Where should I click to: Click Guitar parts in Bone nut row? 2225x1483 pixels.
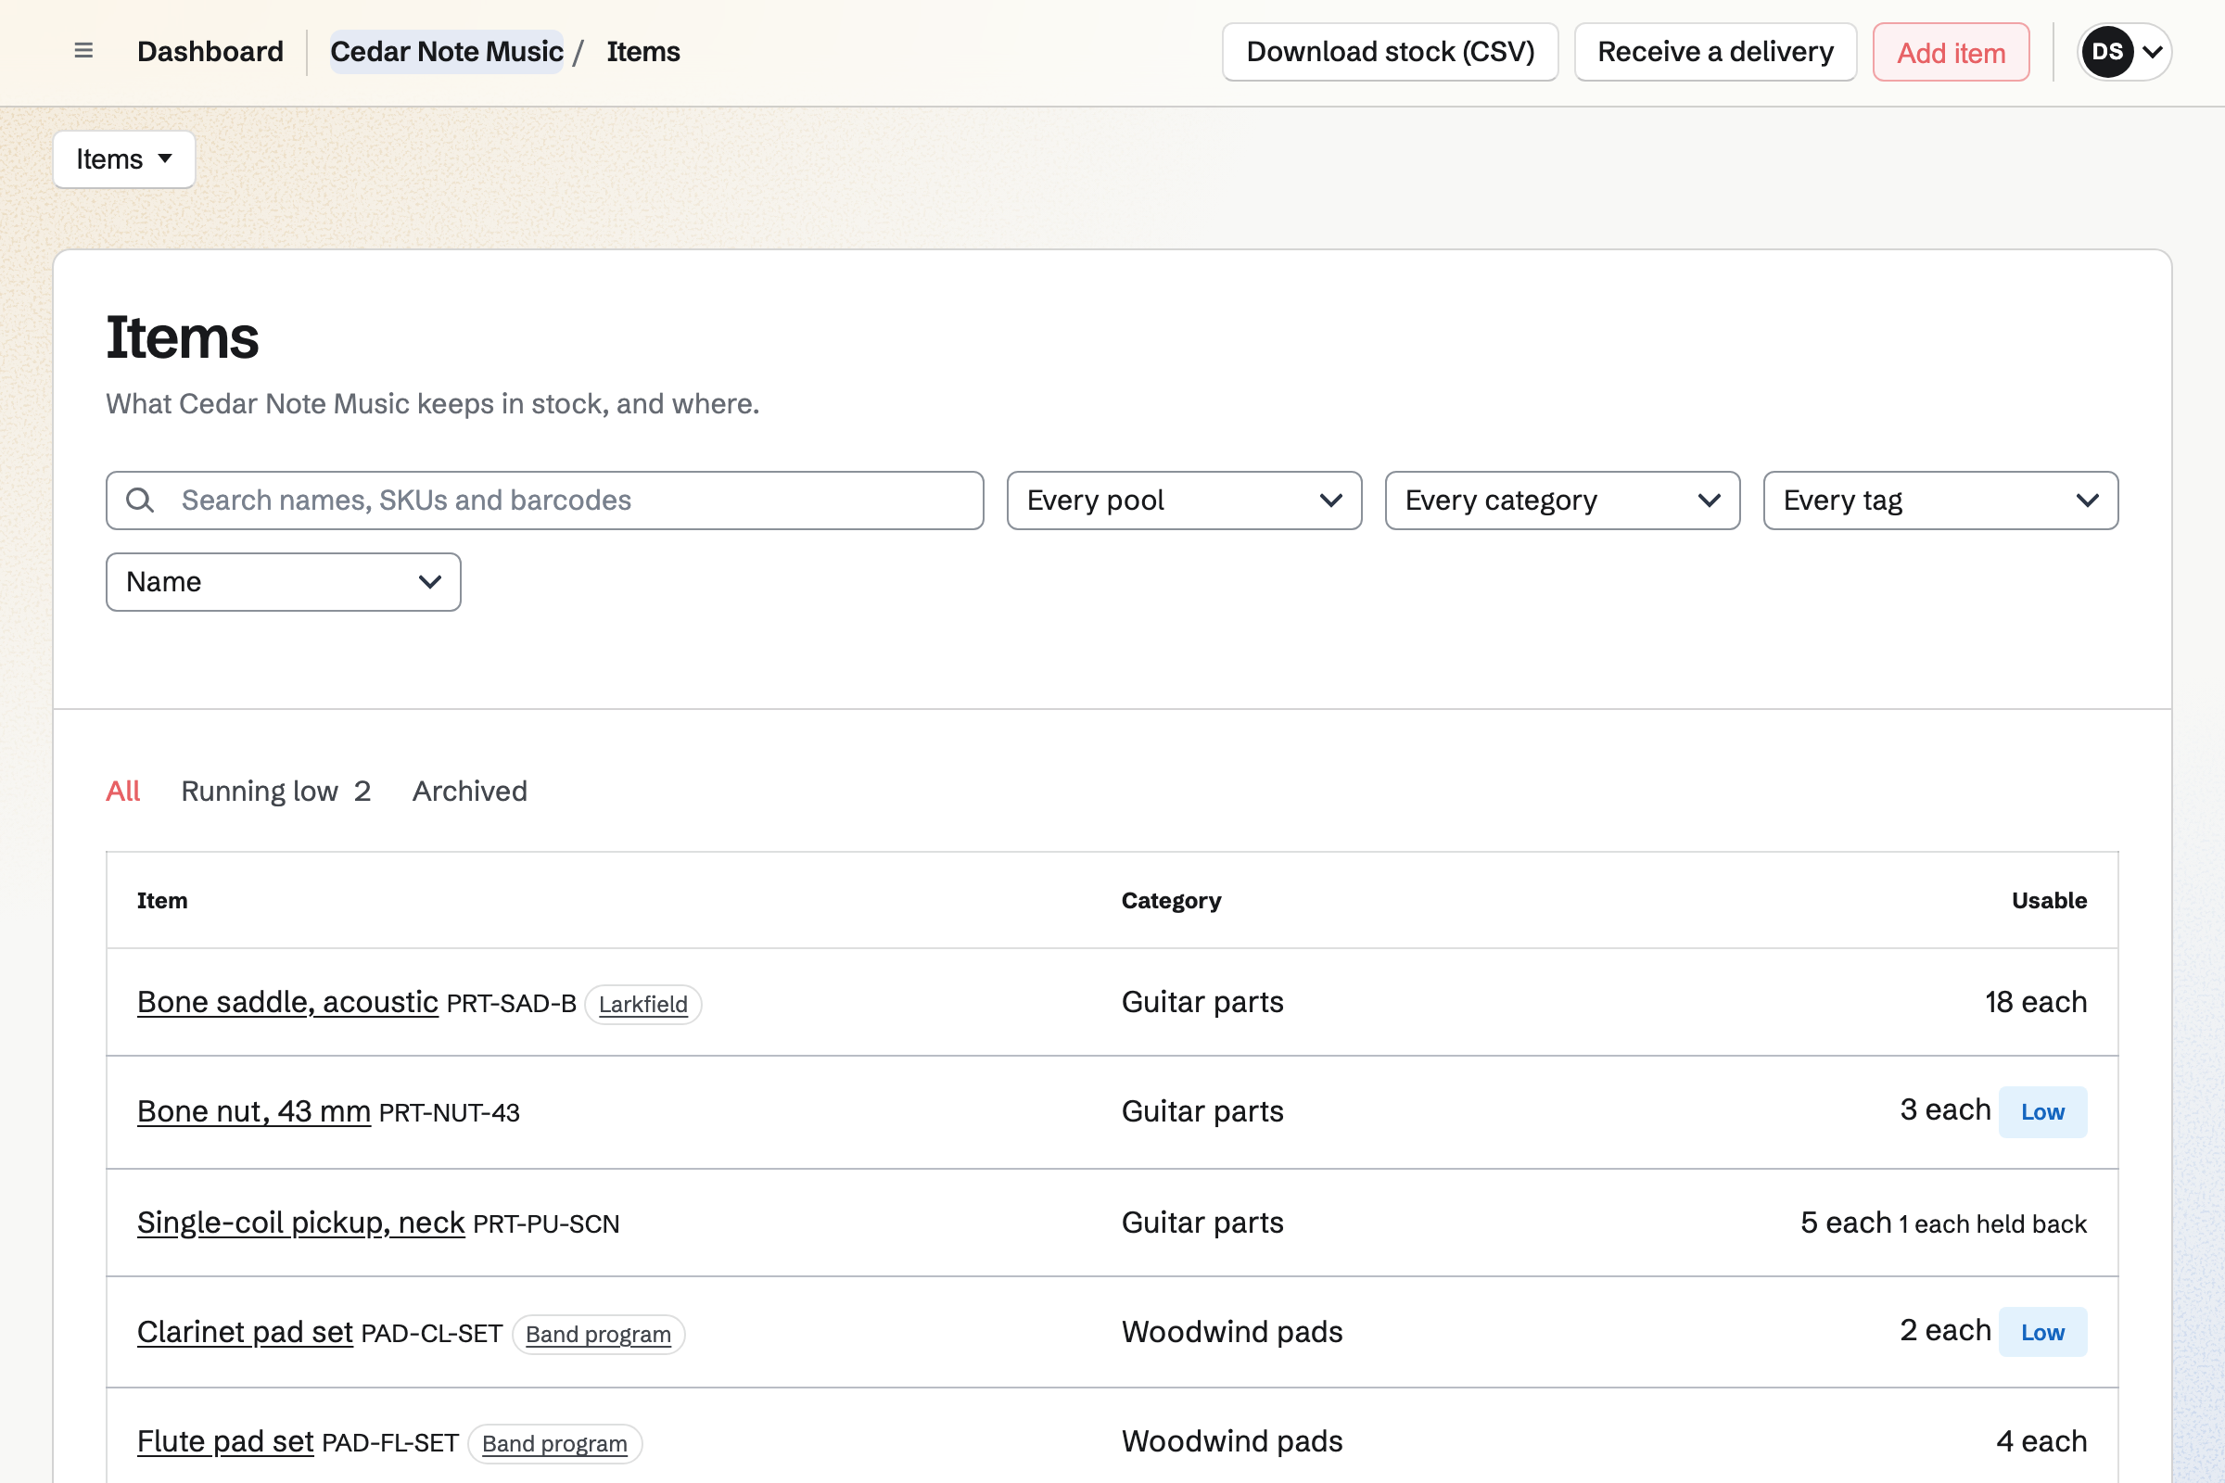pos(1202,1111)
